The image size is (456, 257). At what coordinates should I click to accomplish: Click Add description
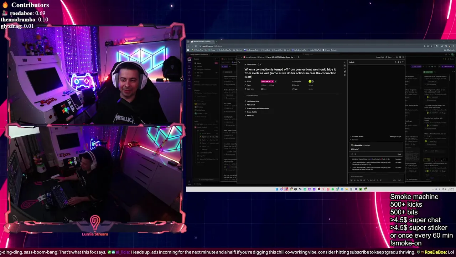(x=252, y=95)
